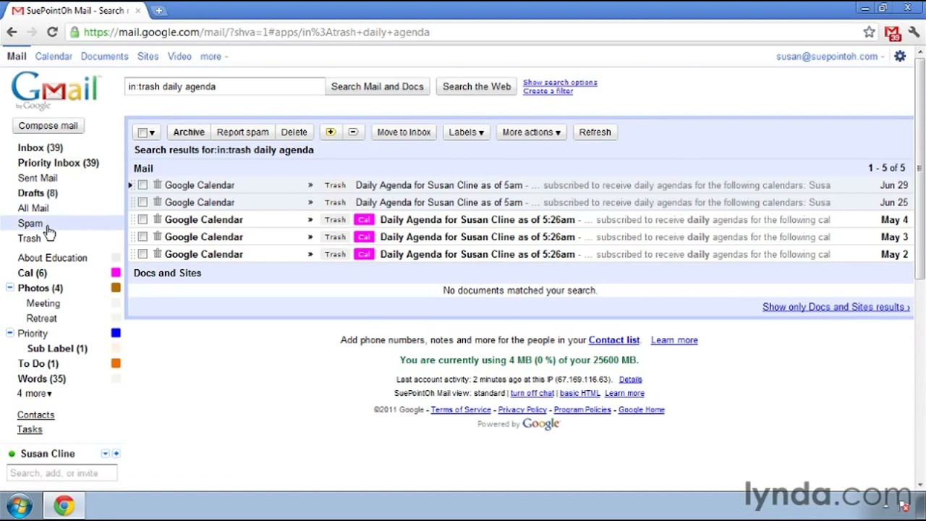Open the account menu for susan@suepointoh.com

tap(830, 56)
